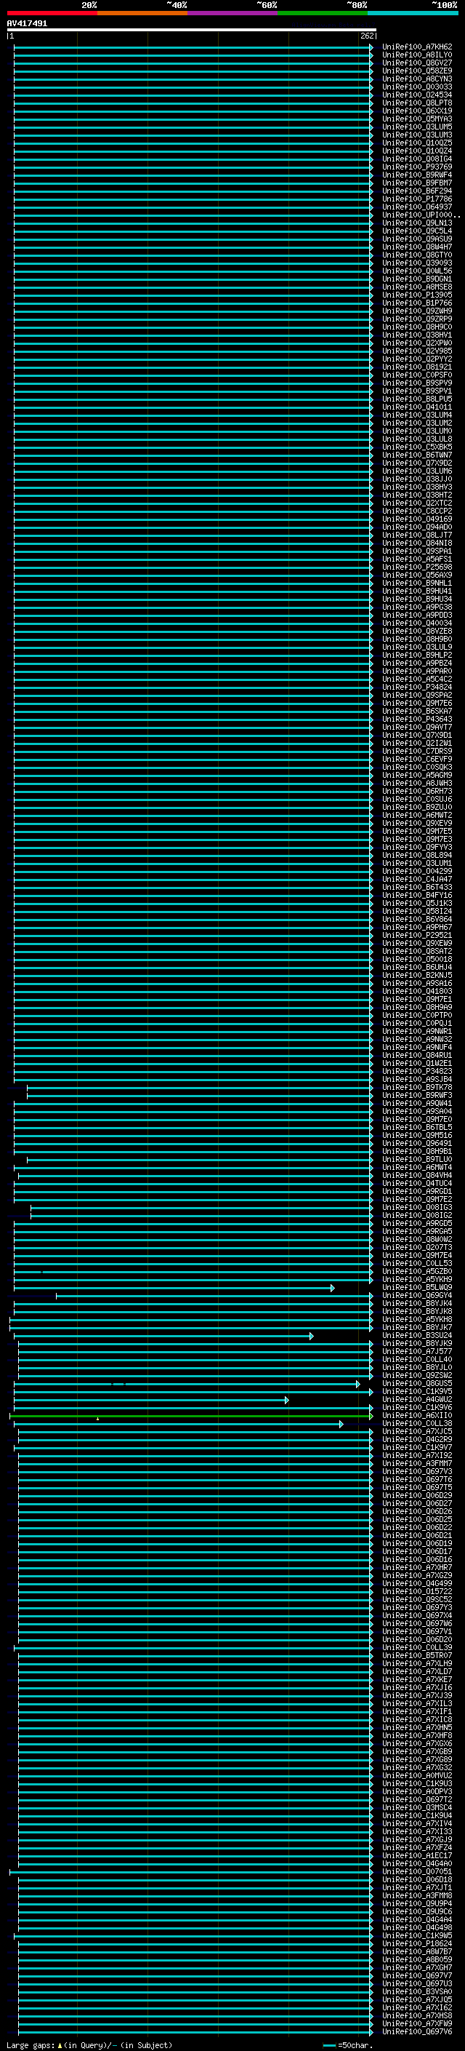Select hit label UniRef100_B9RWF3
Image resolution: width=465 pixels, height=2051 pixels.
417,1095
